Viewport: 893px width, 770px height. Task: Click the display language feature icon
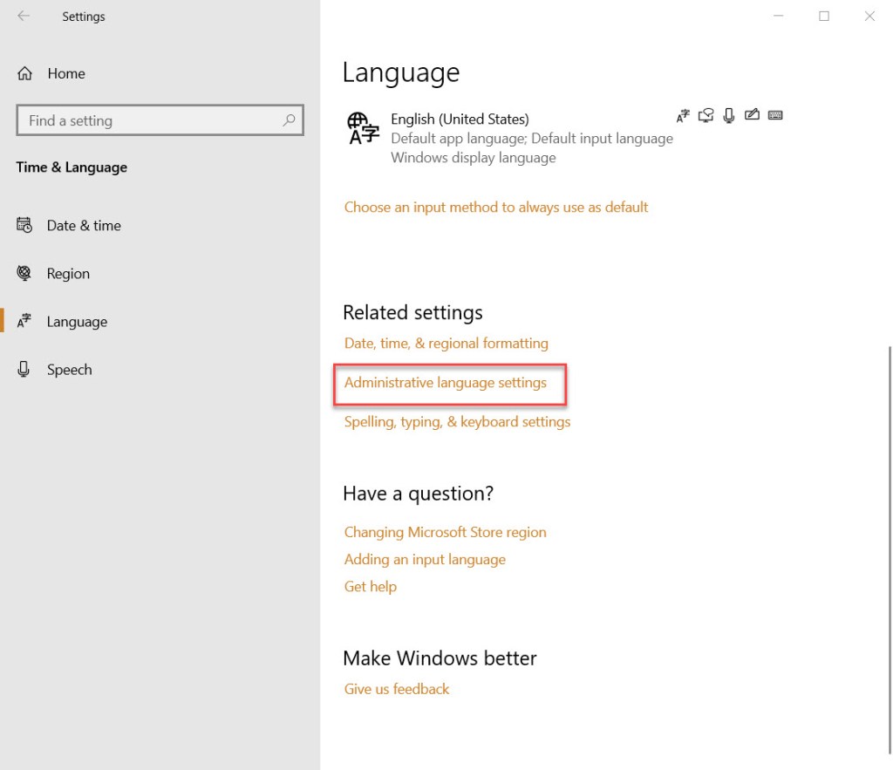tap(684, 115)
